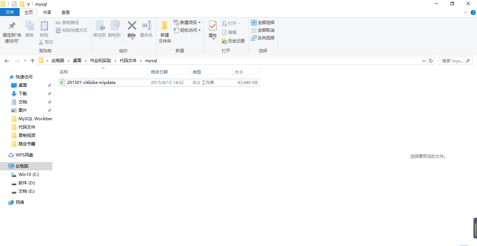This screenshot has width=477, height=246.
Task: Open the Help question mark icon
Action: 473,13
